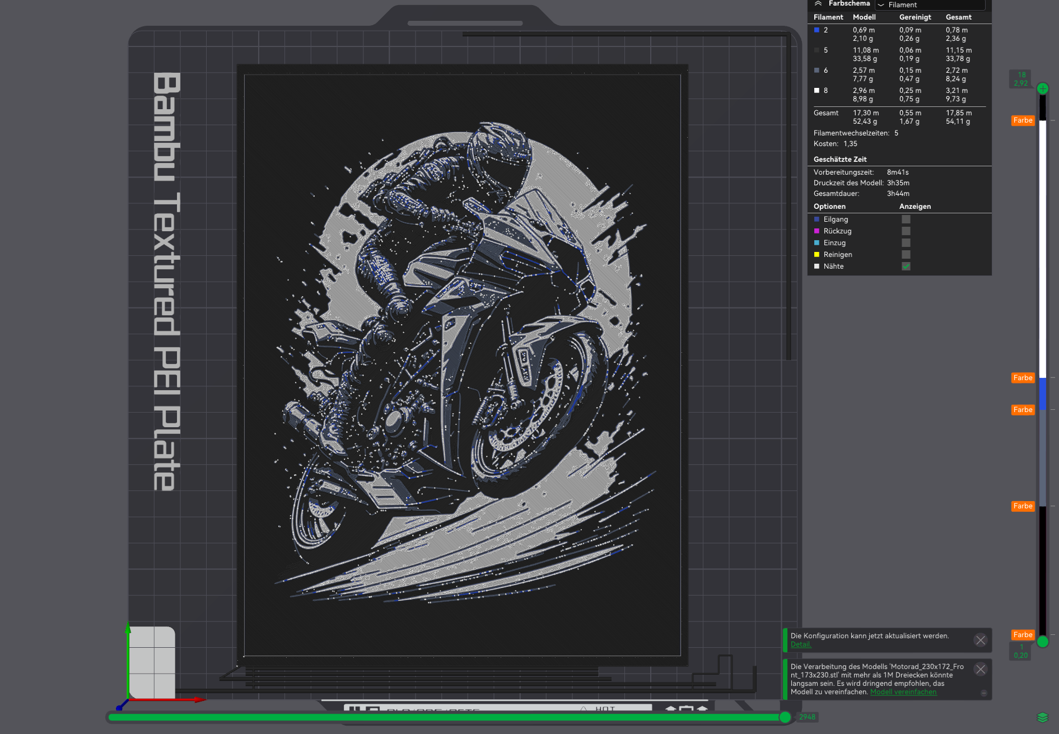
Task: Click the top layer label 18 / 2,92
Action: click(x=1021, y=79)
